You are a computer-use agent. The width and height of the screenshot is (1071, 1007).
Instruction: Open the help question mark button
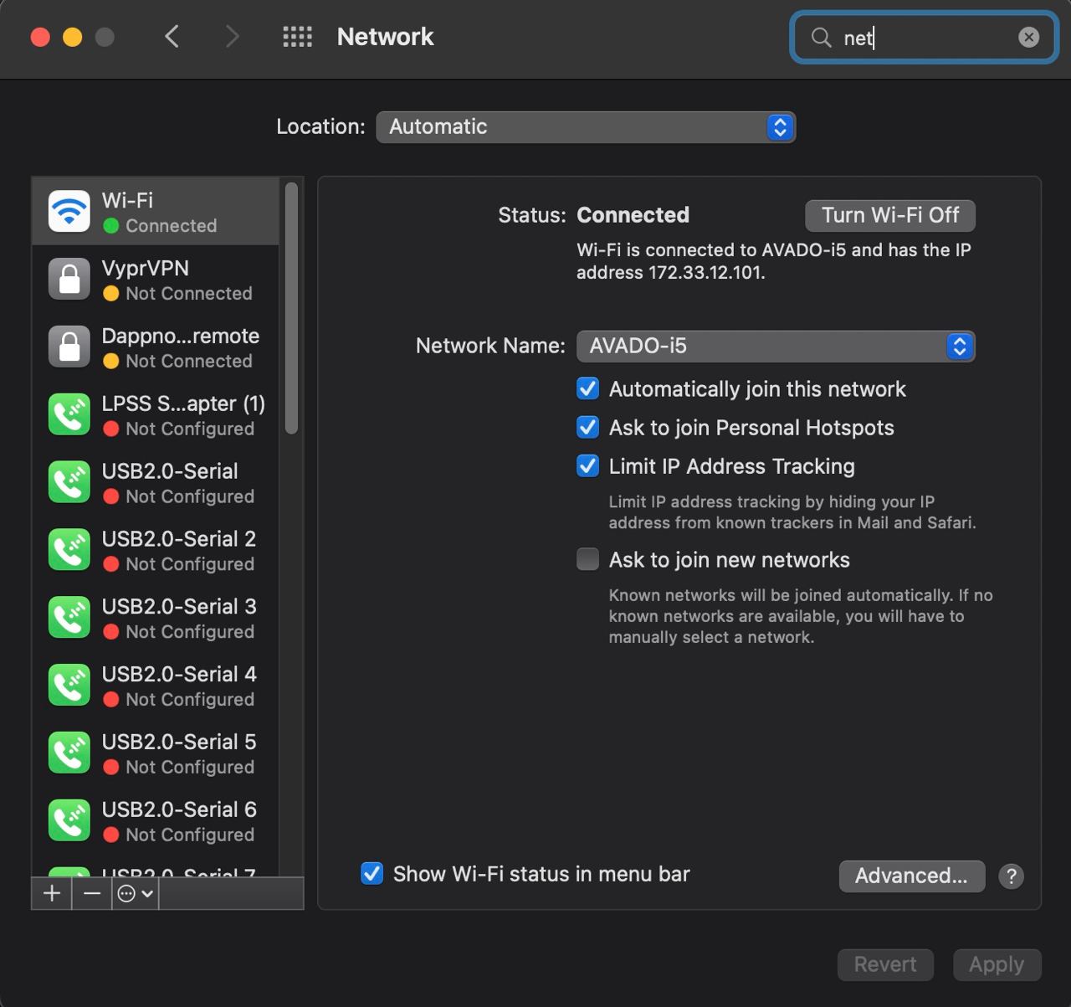[1011, 876]
